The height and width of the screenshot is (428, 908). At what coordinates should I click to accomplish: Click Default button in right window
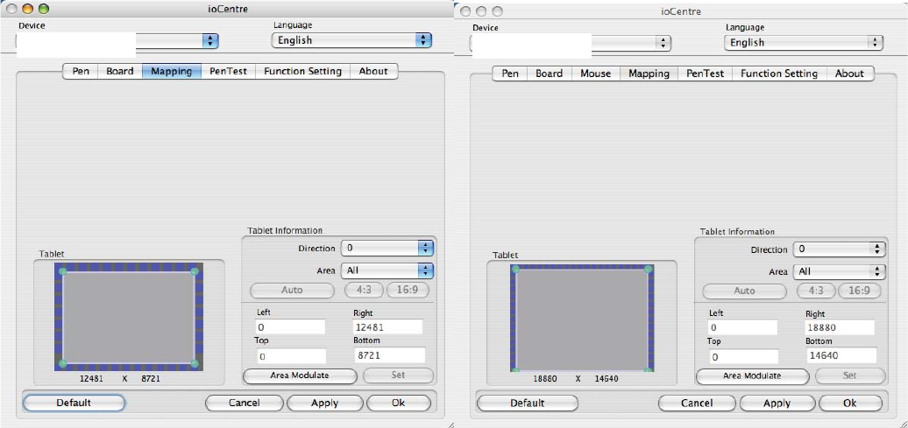[x=527, y=403]
